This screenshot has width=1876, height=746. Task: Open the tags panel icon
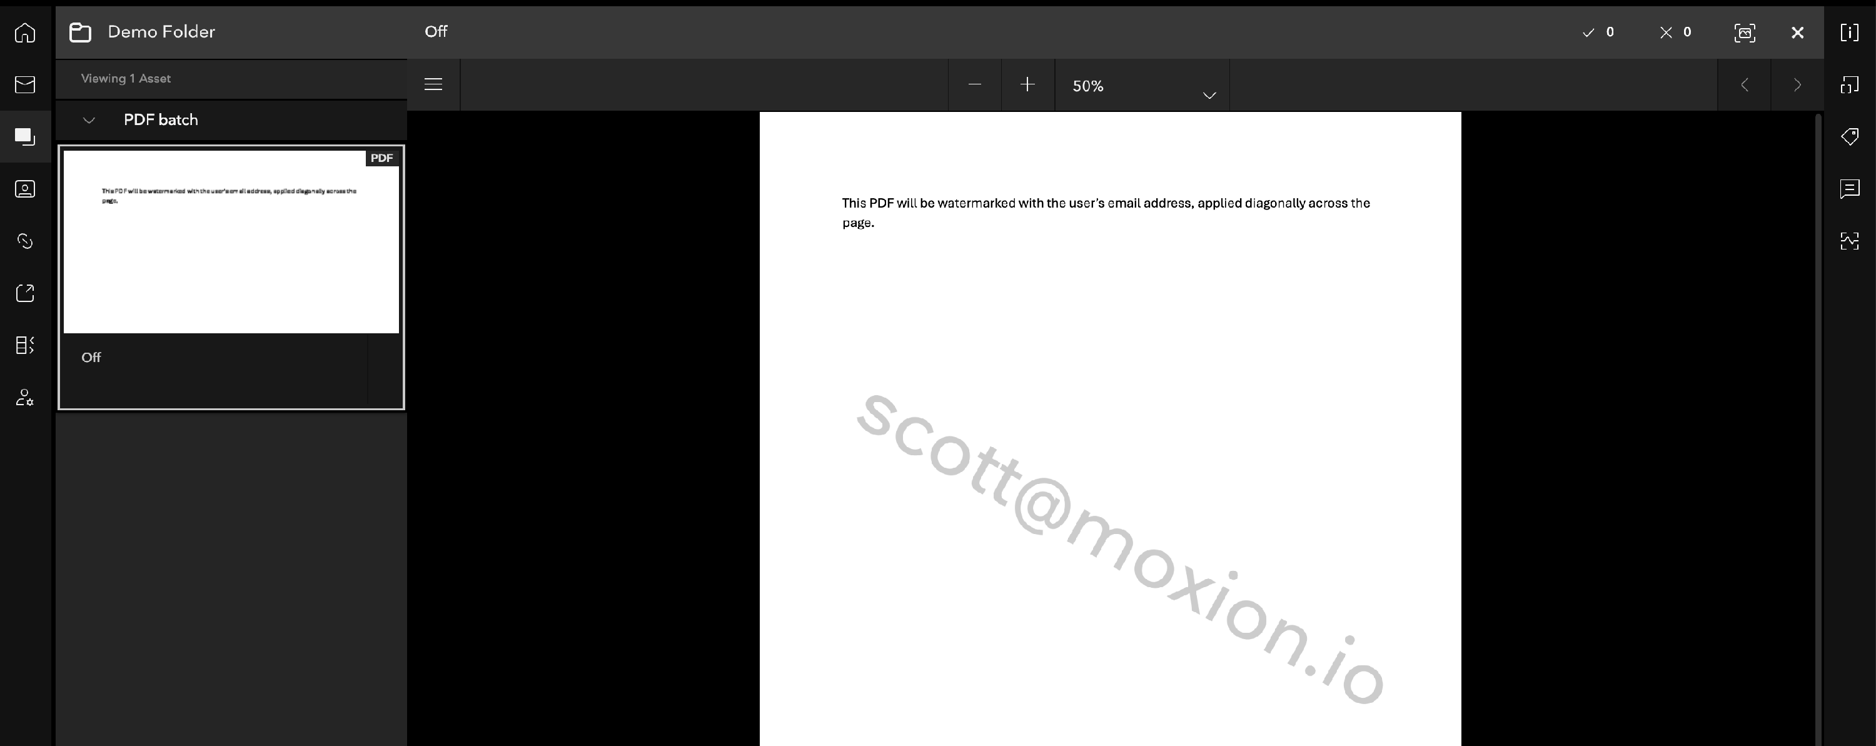click(1849, 137)
